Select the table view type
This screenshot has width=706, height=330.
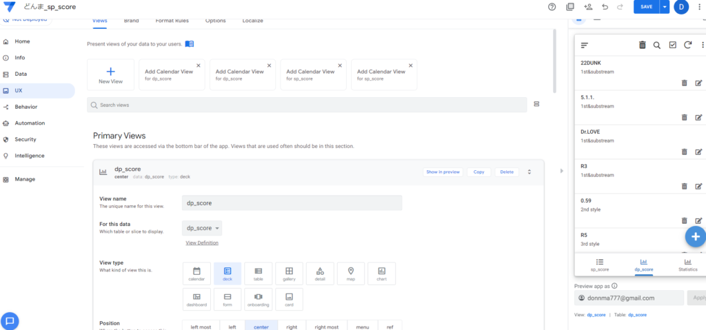259,274
